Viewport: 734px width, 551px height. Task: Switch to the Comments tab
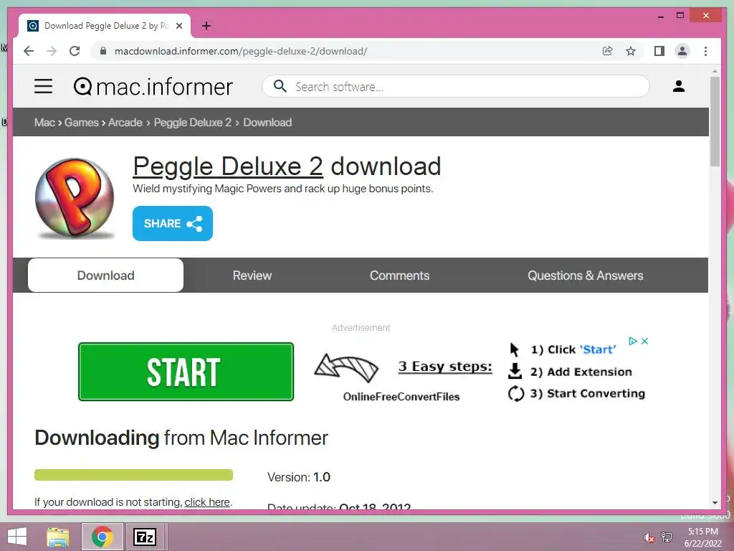tap(399, 275)
